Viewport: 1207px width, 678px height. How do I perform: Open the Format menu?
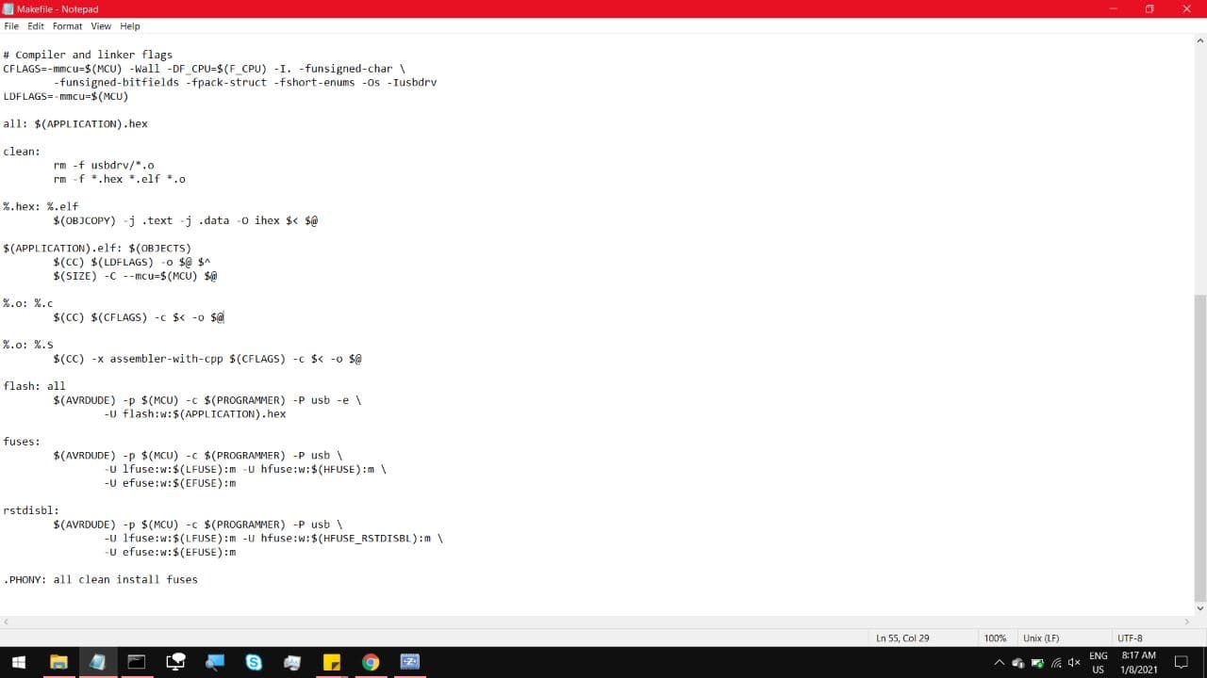point(67,26)
